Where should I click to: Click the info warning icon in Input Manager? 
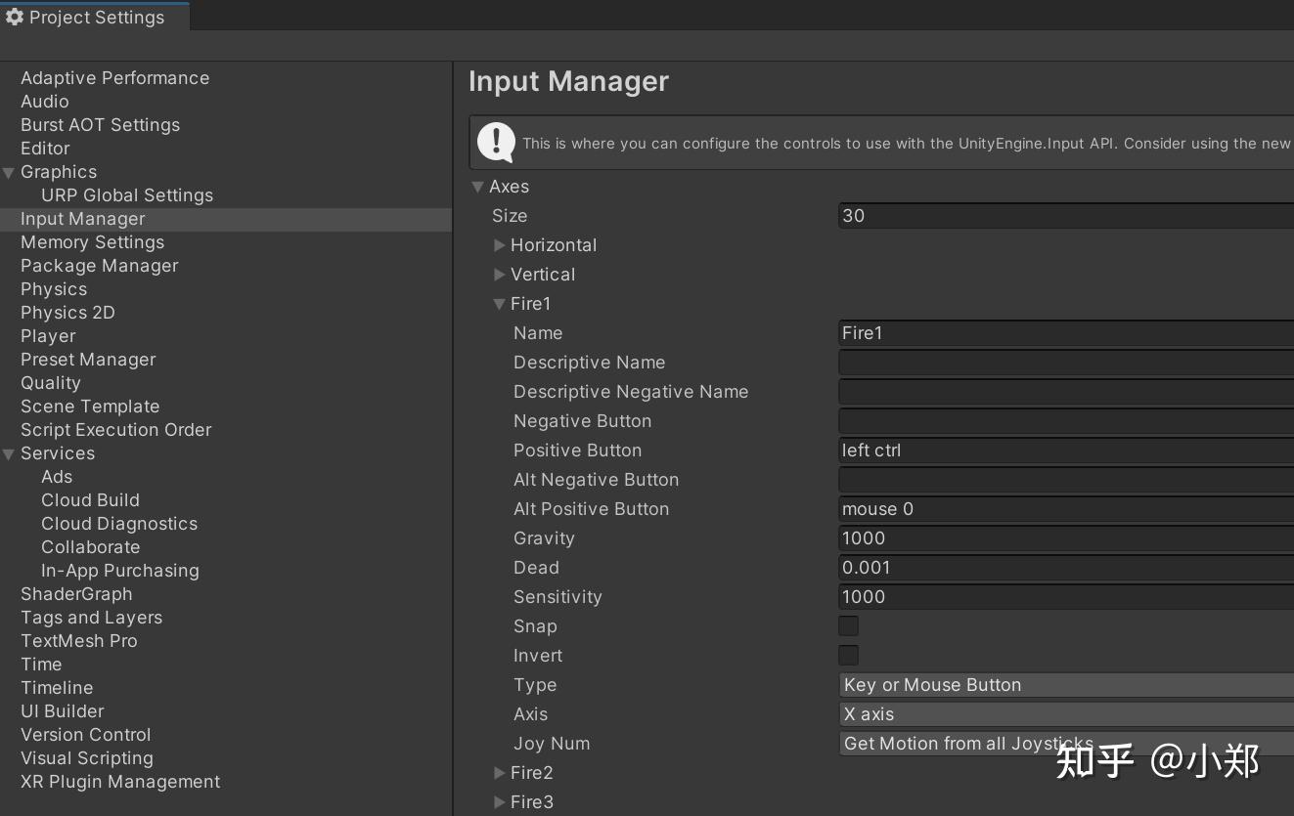coord(496,143)
